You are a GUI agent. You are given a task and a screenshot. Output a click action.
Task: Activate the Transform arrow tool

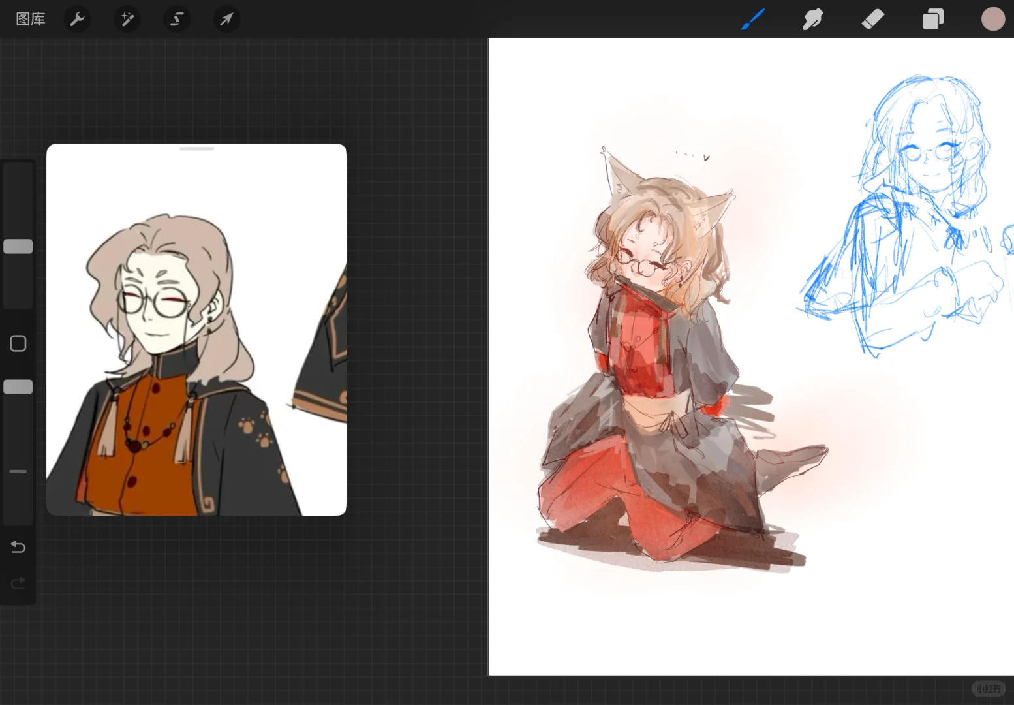[226, 19]
